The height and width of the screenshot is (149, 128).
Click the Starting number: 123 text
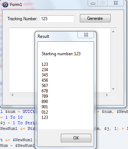coord(61,54)
